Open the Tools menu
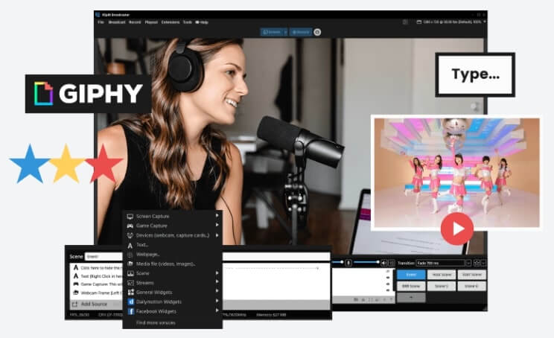The image size is (554, 338). (187, 22)
